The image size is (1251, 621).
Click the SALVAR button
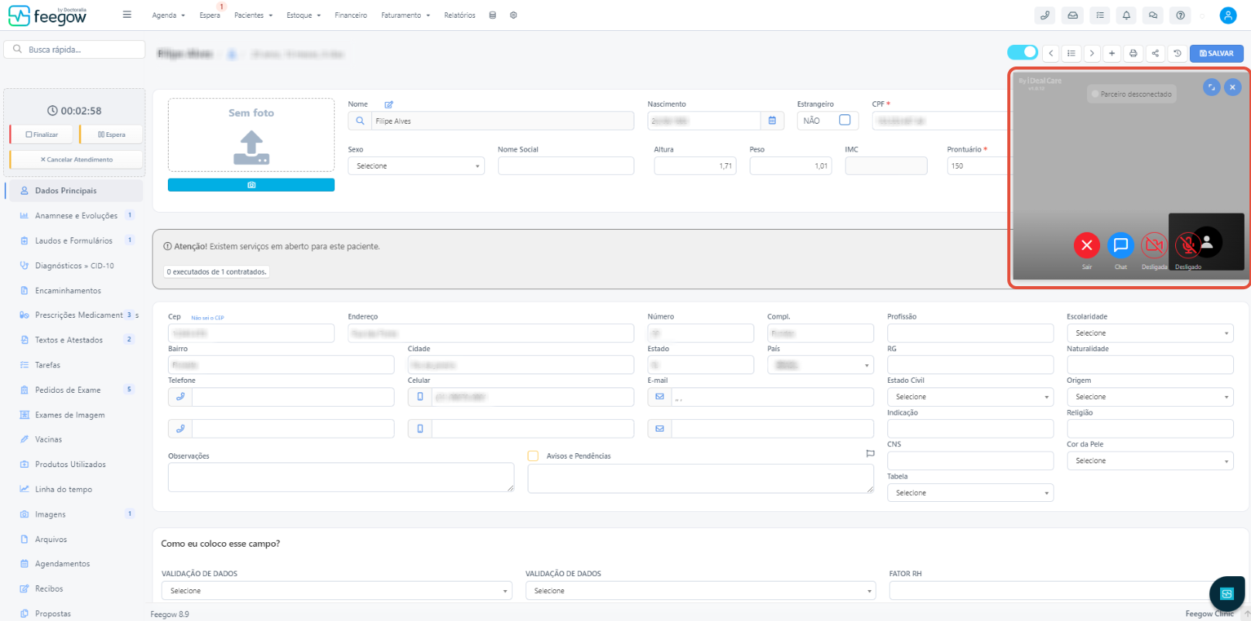tap(1216, 53)
